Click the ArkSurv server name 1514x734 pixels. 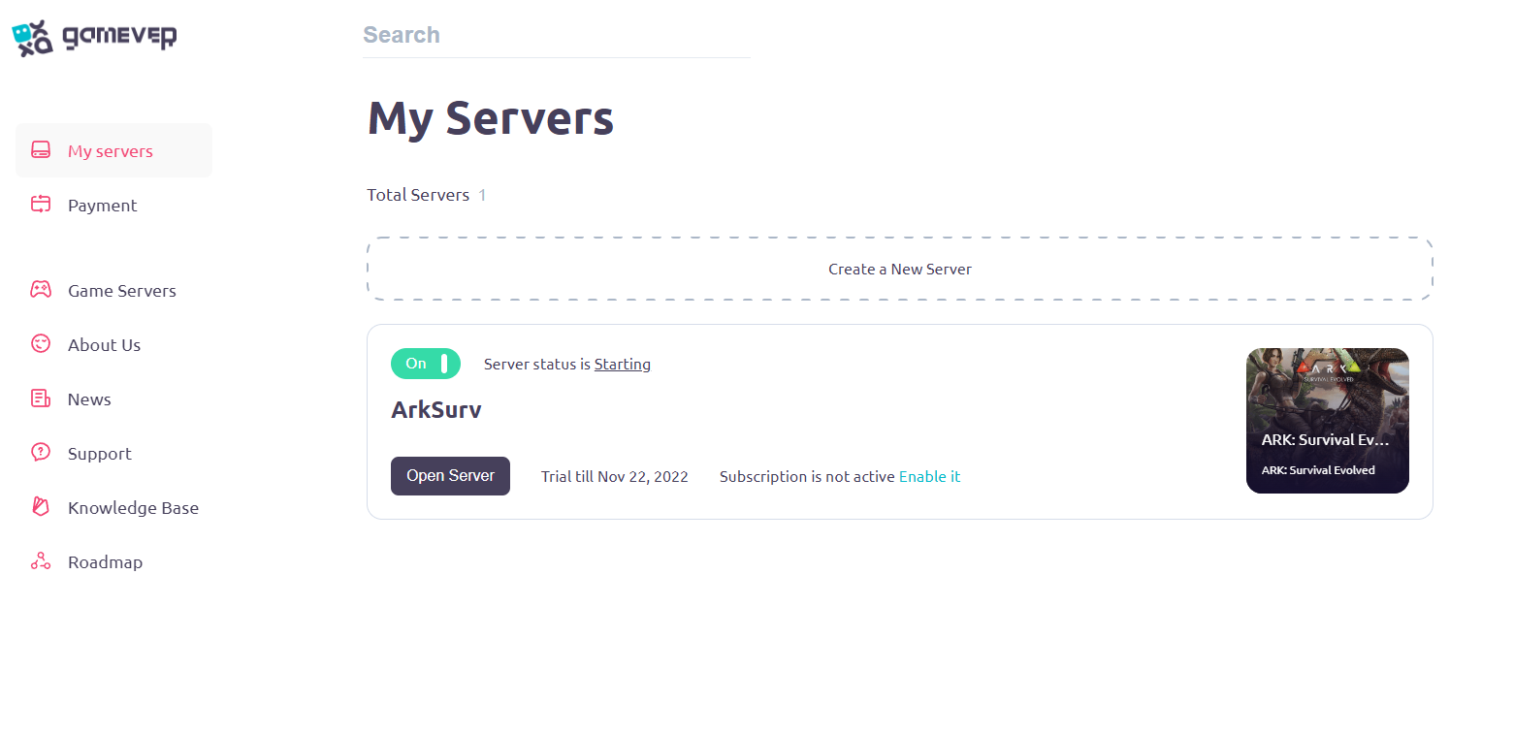[x=436, y=409]
